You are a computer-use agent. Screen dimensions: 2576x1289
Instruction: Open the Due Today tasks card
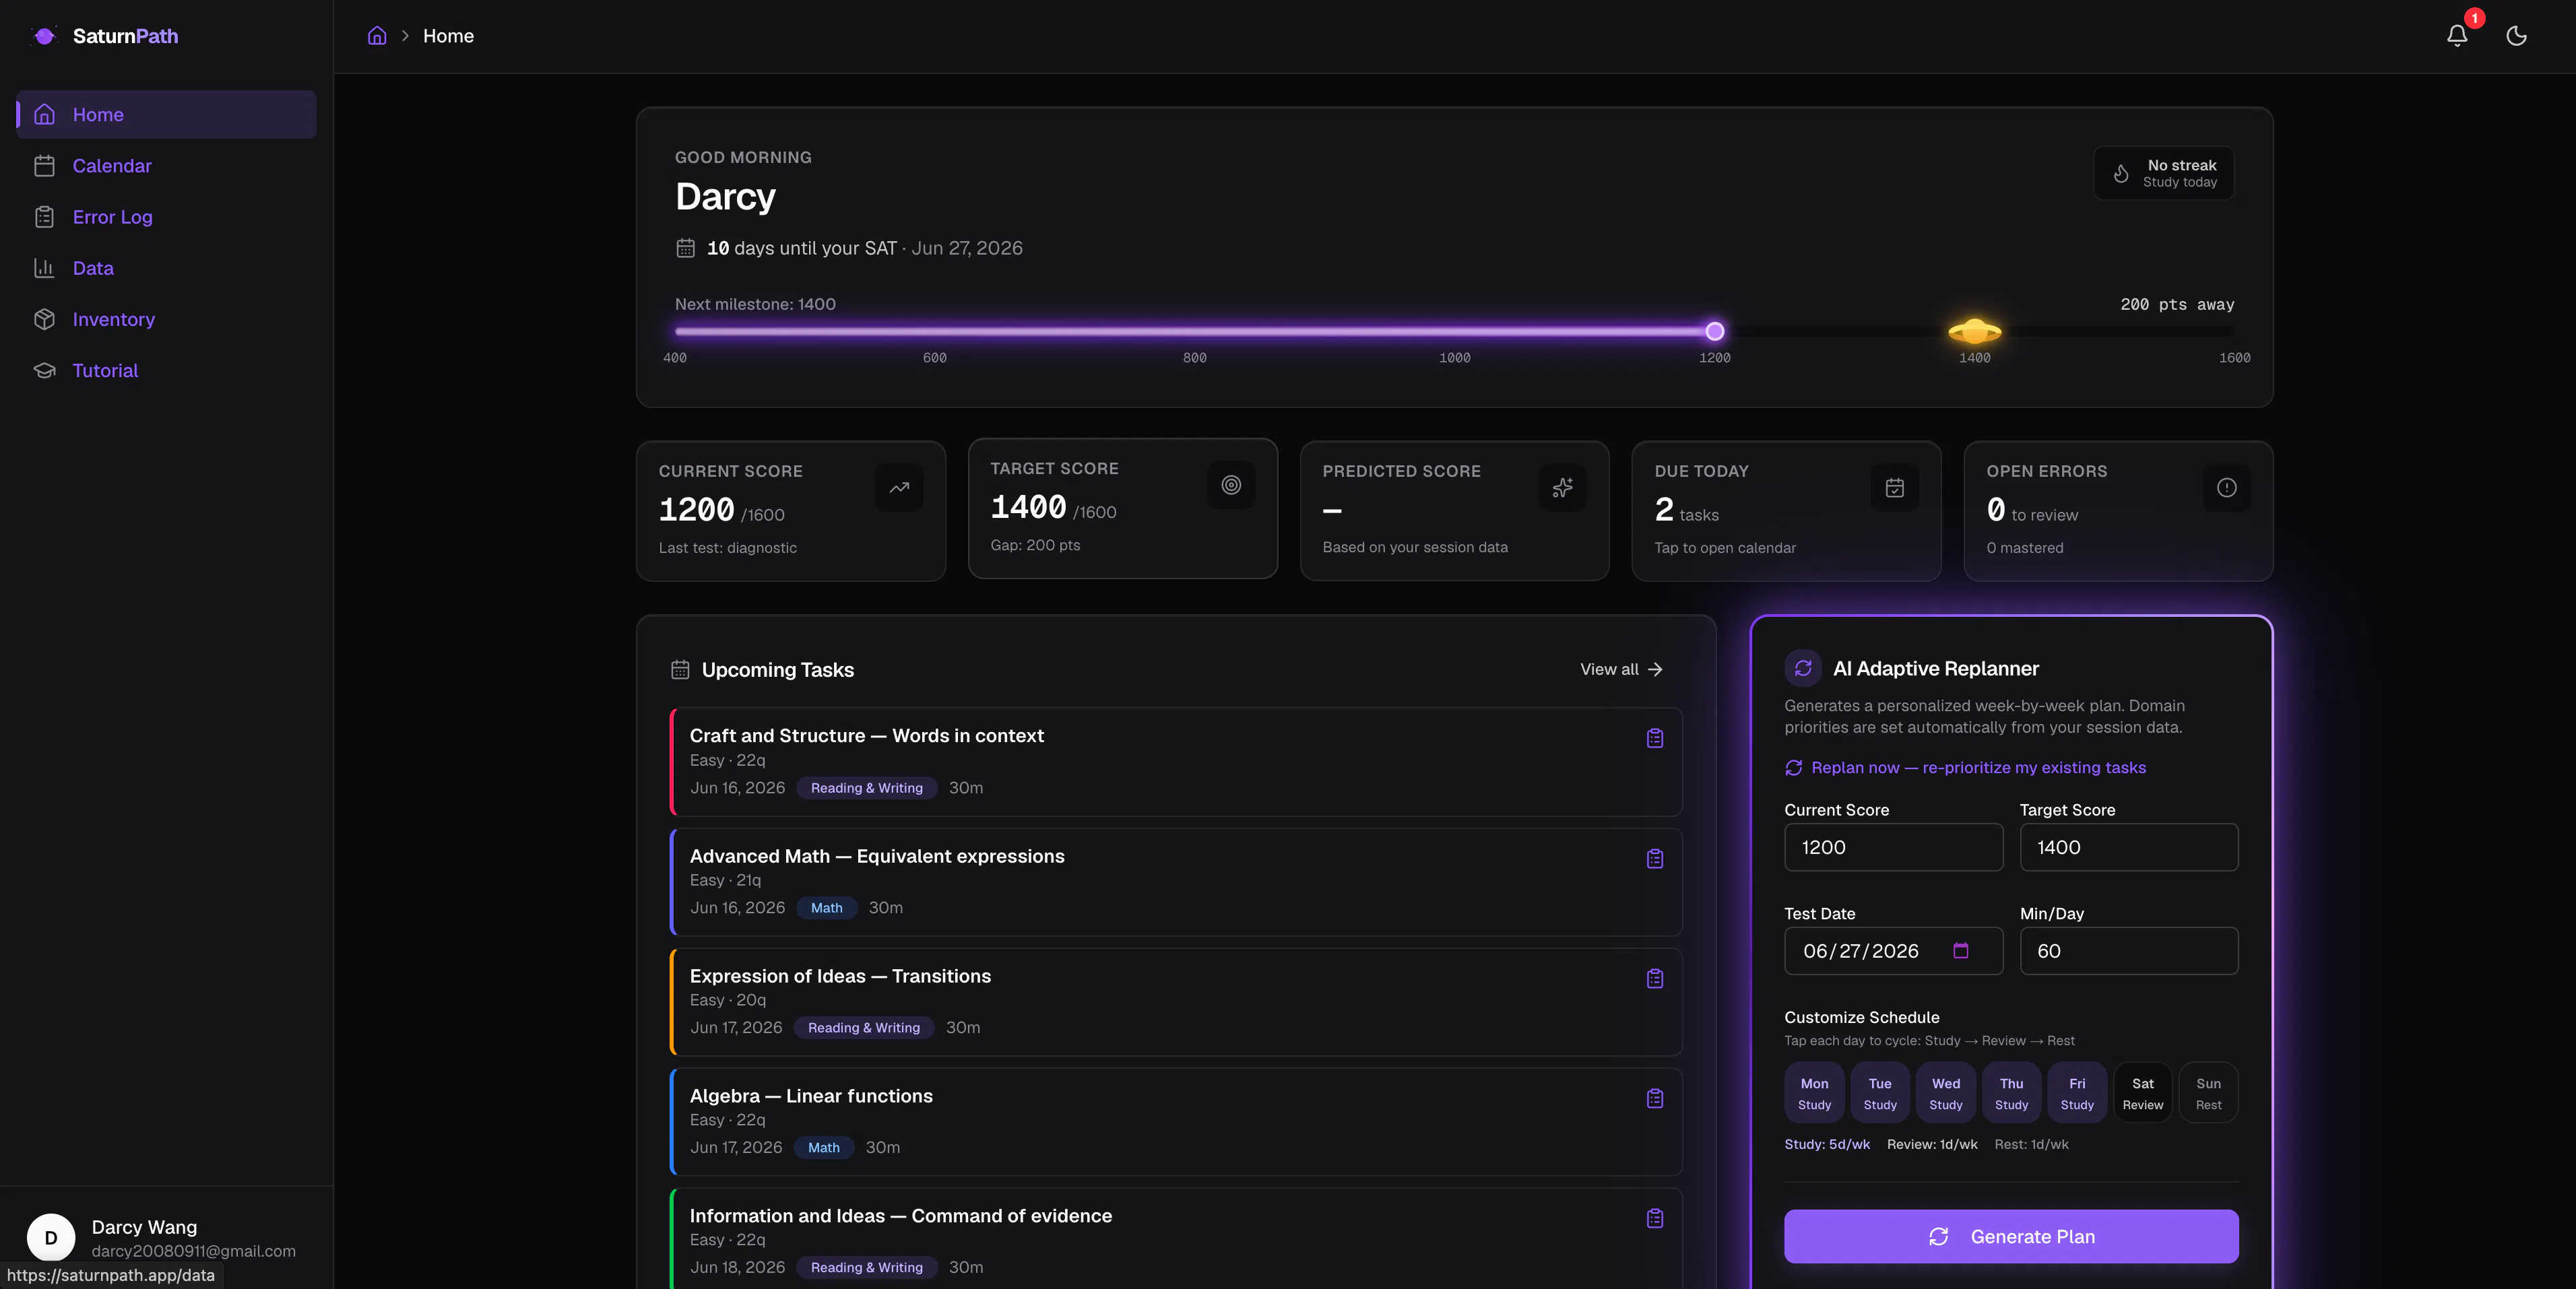pos(1787,511)
